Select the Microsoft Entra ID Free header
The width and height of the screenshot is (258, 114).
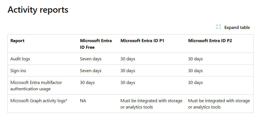pyautogui.click(x=96, y=44)
